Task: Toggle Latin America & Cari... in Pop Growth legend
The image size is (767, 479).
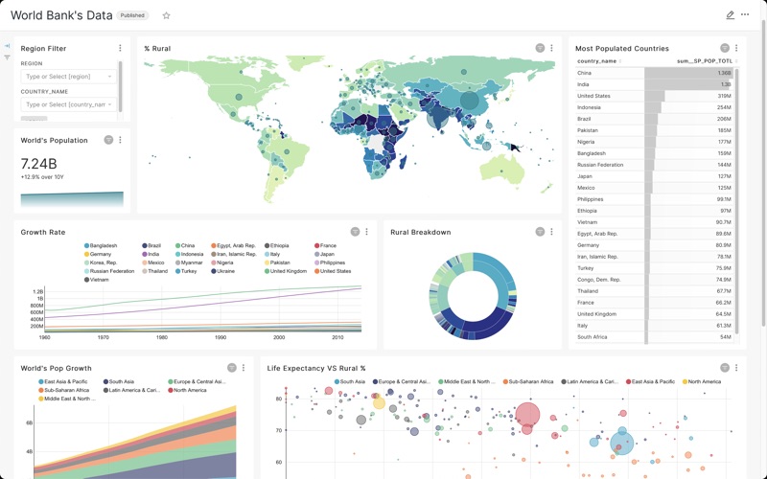Action: [131, 390]
